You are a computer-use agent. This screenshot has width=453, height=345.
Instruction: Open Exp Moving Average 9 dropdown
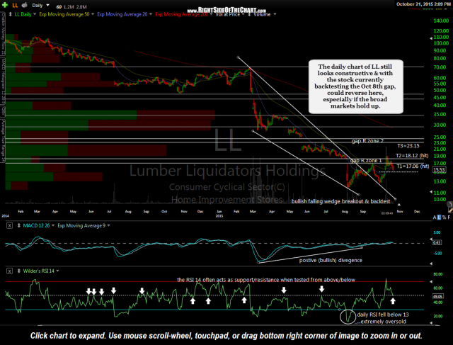[108, 225]
